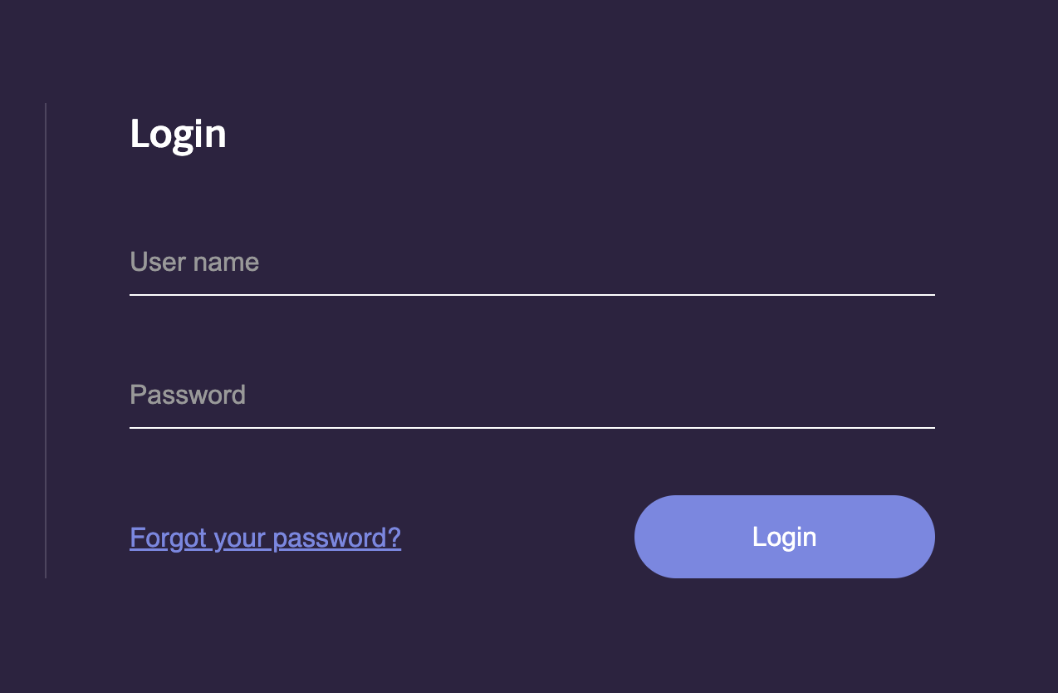Click the Login page heading
This screenshot has width=1058, height=693.
click(178, 133)
